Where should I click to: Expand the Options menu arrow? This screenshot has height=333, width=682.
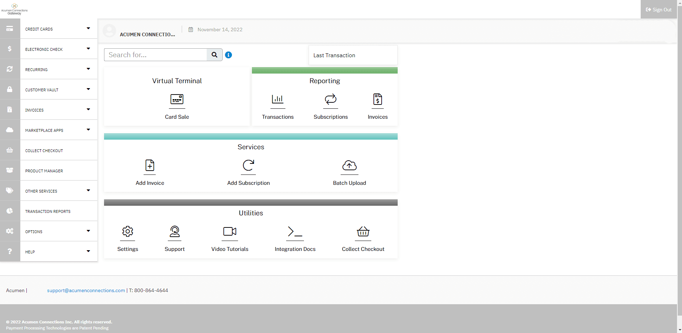(x=88, y=231)
